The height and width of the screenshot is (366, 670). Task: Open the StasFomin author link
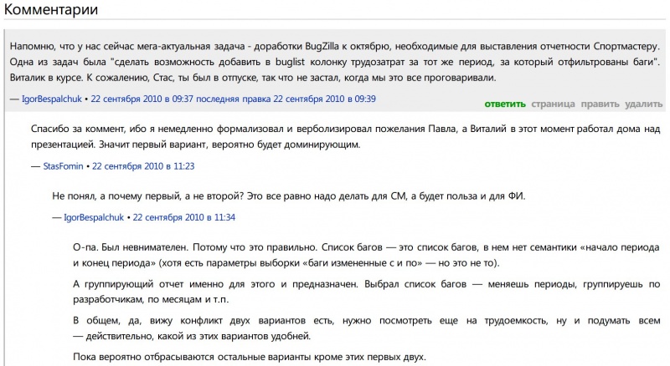point(64,166)
